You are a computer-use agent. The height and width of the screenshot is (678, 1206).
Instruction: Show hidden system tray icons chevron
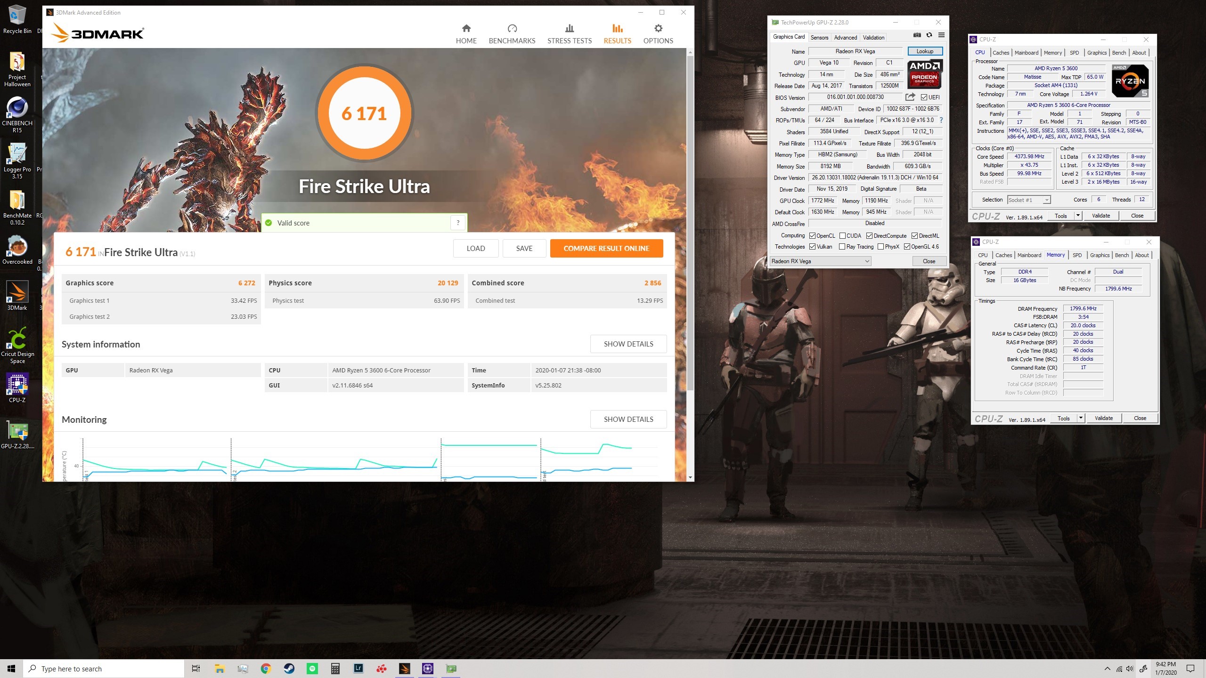[1107, 669]
